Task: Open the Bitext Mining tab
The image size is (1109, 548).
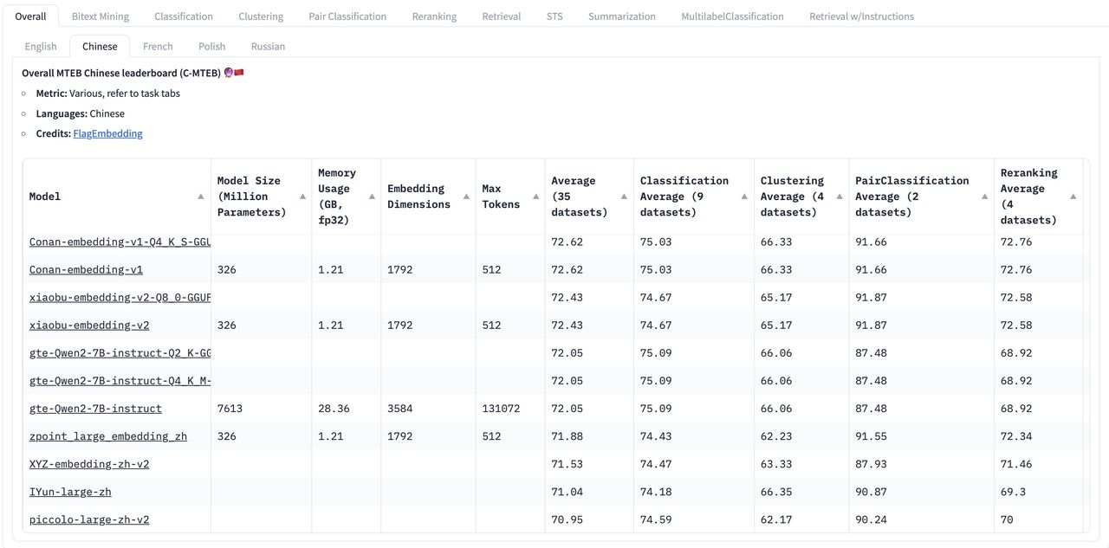Action: pos(101,16)
